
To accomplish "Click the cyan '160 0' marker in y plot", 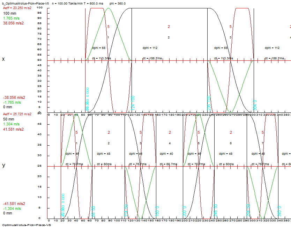I will coord(157,212).
